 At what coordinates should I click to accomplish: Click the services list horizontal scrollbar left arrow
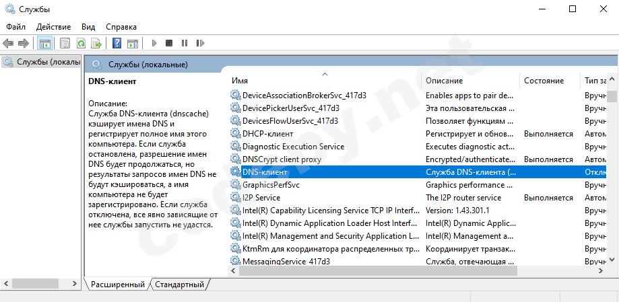pos(233,271)
